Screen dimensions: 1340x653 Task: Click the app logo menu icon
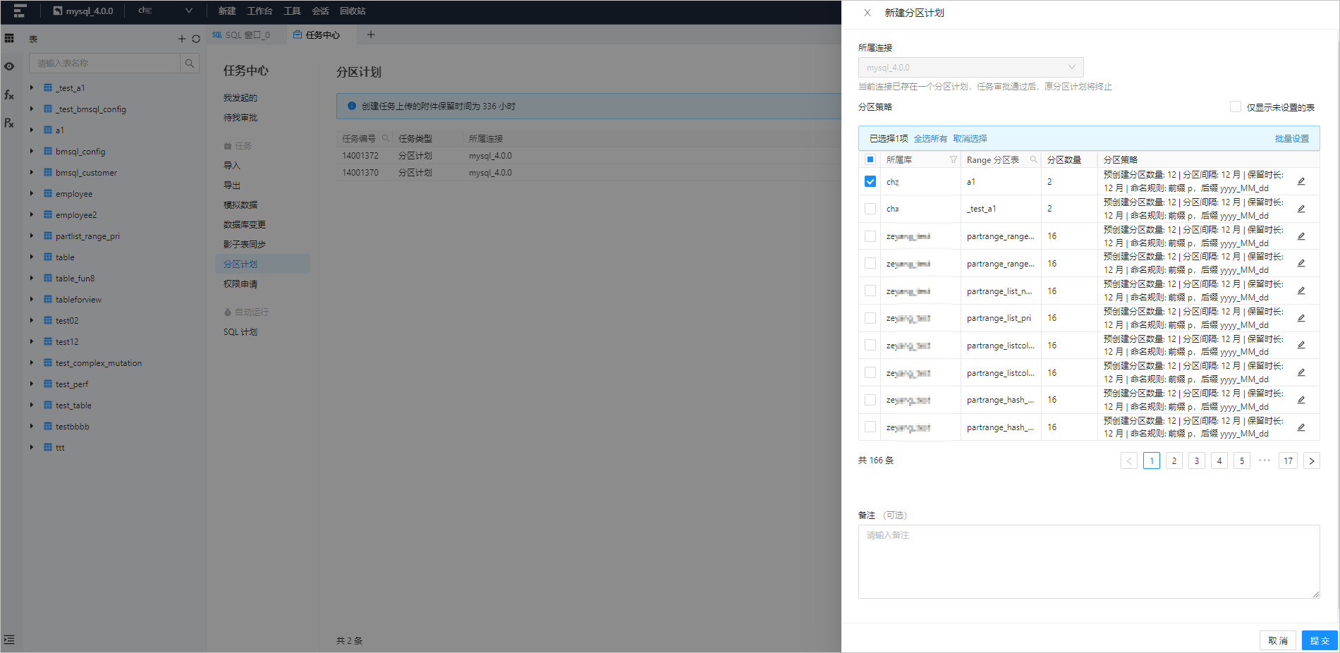click(20, 11)
